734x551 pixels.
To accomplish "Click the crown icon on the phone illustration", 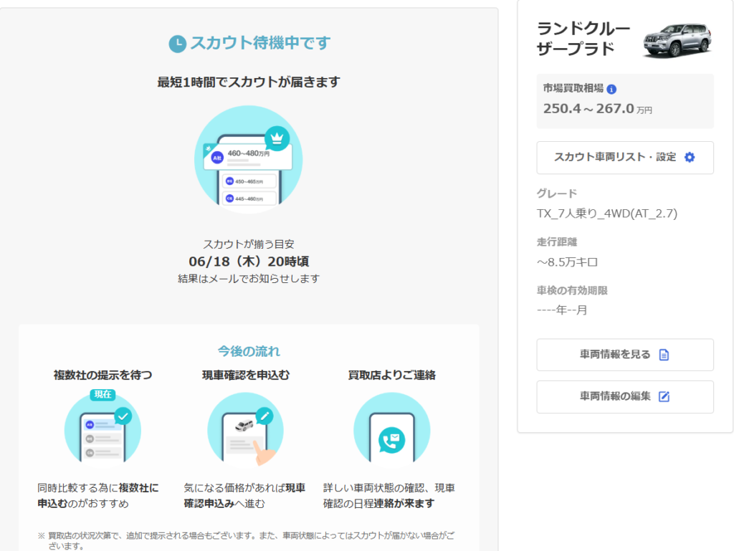I will 277,138.
